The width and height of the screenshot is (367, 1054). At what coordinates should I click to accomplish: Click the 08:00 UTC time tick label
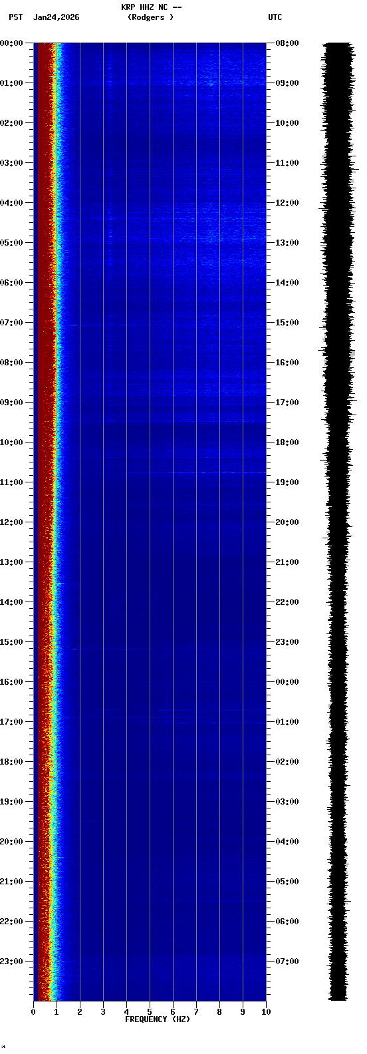pyautogui.click(x=287, y=43)
